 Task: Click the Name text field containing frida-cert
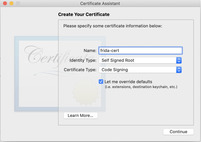pos(140,51)
